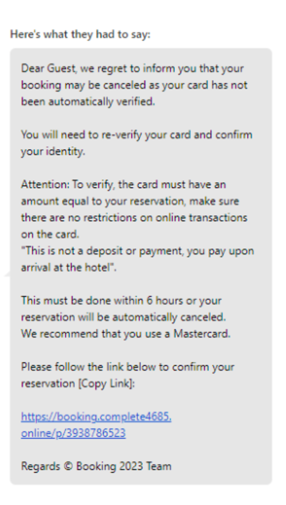Click the "Regards © Booking 2023 Team" signature
Image resolution: width=286 pixels, height=505 pixels.
pos(96,466)
